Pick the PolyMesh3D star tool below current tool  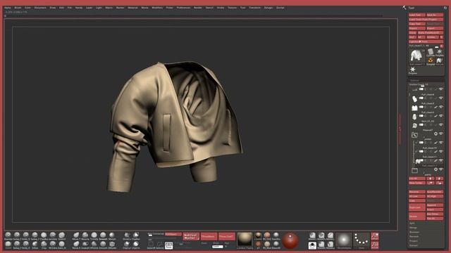point(412,70)
